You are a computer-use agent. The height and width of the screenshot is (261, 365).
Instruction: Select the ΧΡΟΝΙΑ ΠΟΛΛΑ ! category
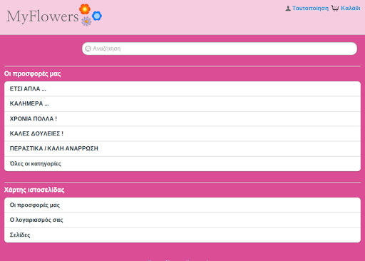[x=182, y=118]
